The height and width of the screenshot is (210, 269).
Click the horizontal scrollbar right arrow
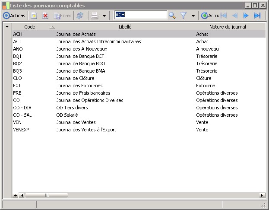point(262,195)
